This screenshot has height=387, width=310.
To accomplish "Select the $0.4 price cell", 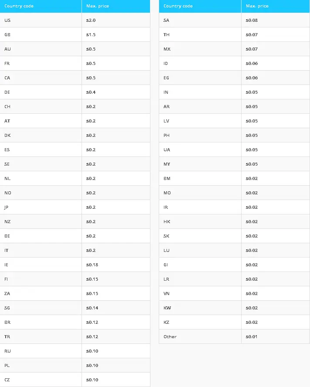I will pyautogui.click(x=116, y=92).
